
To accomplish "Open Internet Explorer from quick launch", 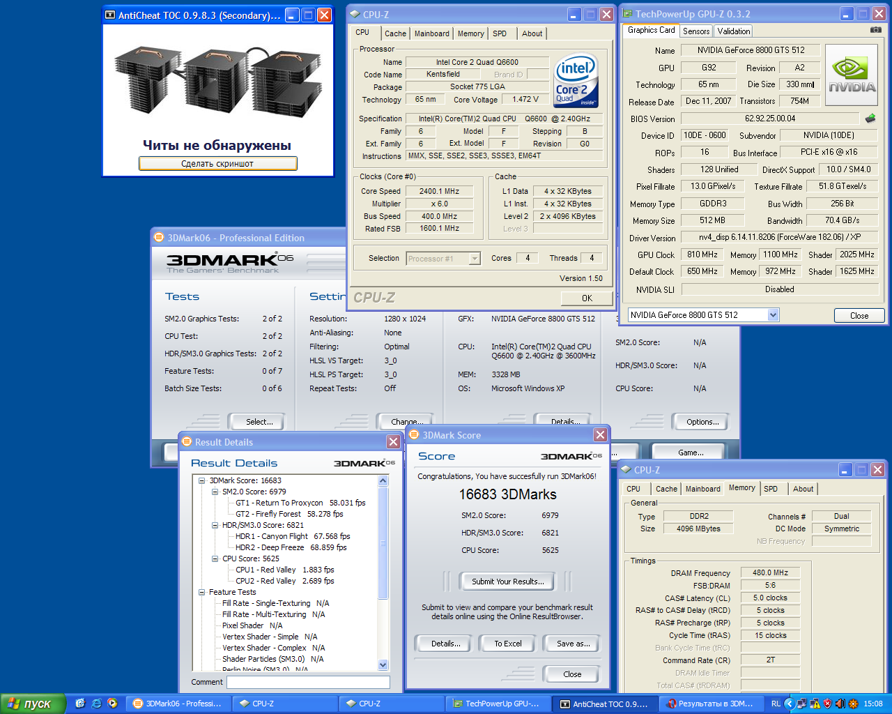I will pos(96,704).
